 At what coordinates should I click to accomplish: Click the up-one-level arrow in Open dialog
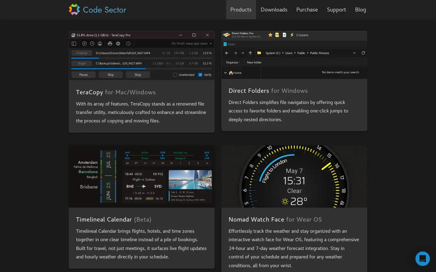[x=250, y=53]
